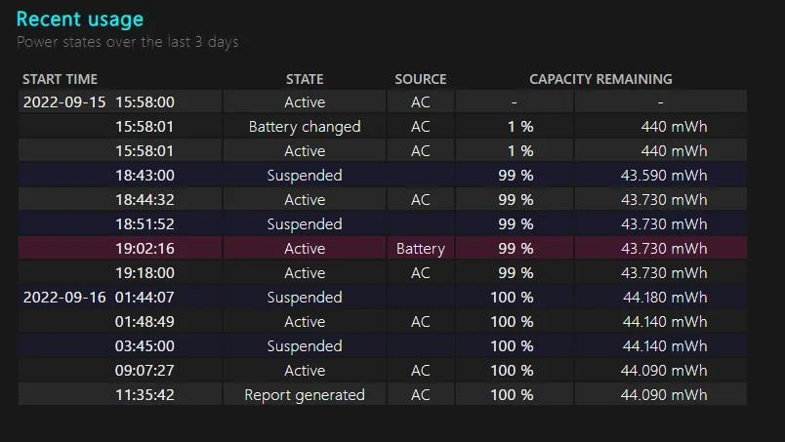
Task: Click "Power states over the last 3 days" subtitle
Action: tap(128, 42)
